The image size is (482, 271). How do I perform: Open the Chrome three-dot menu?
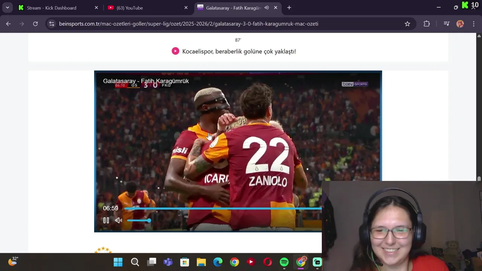tap(474, 24)
